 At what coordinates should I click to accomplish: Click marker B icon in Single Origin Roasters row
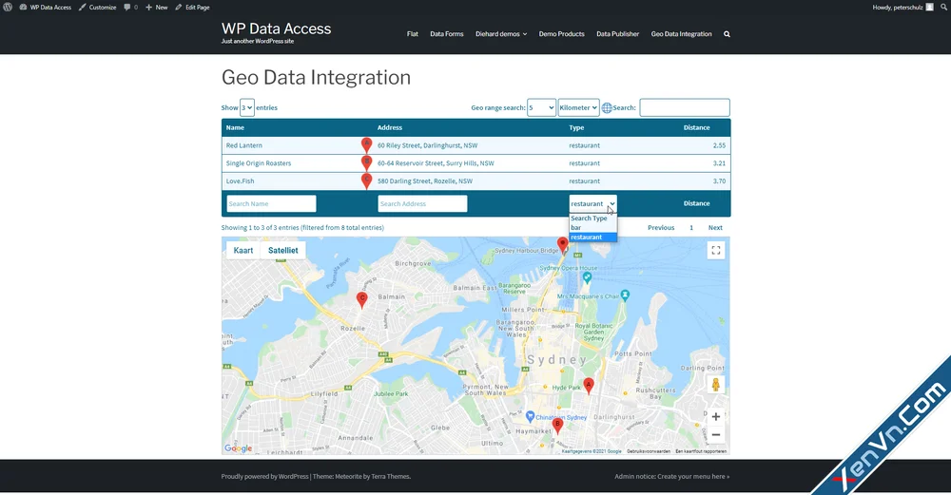pyautogui.click(x=366, y=162)
